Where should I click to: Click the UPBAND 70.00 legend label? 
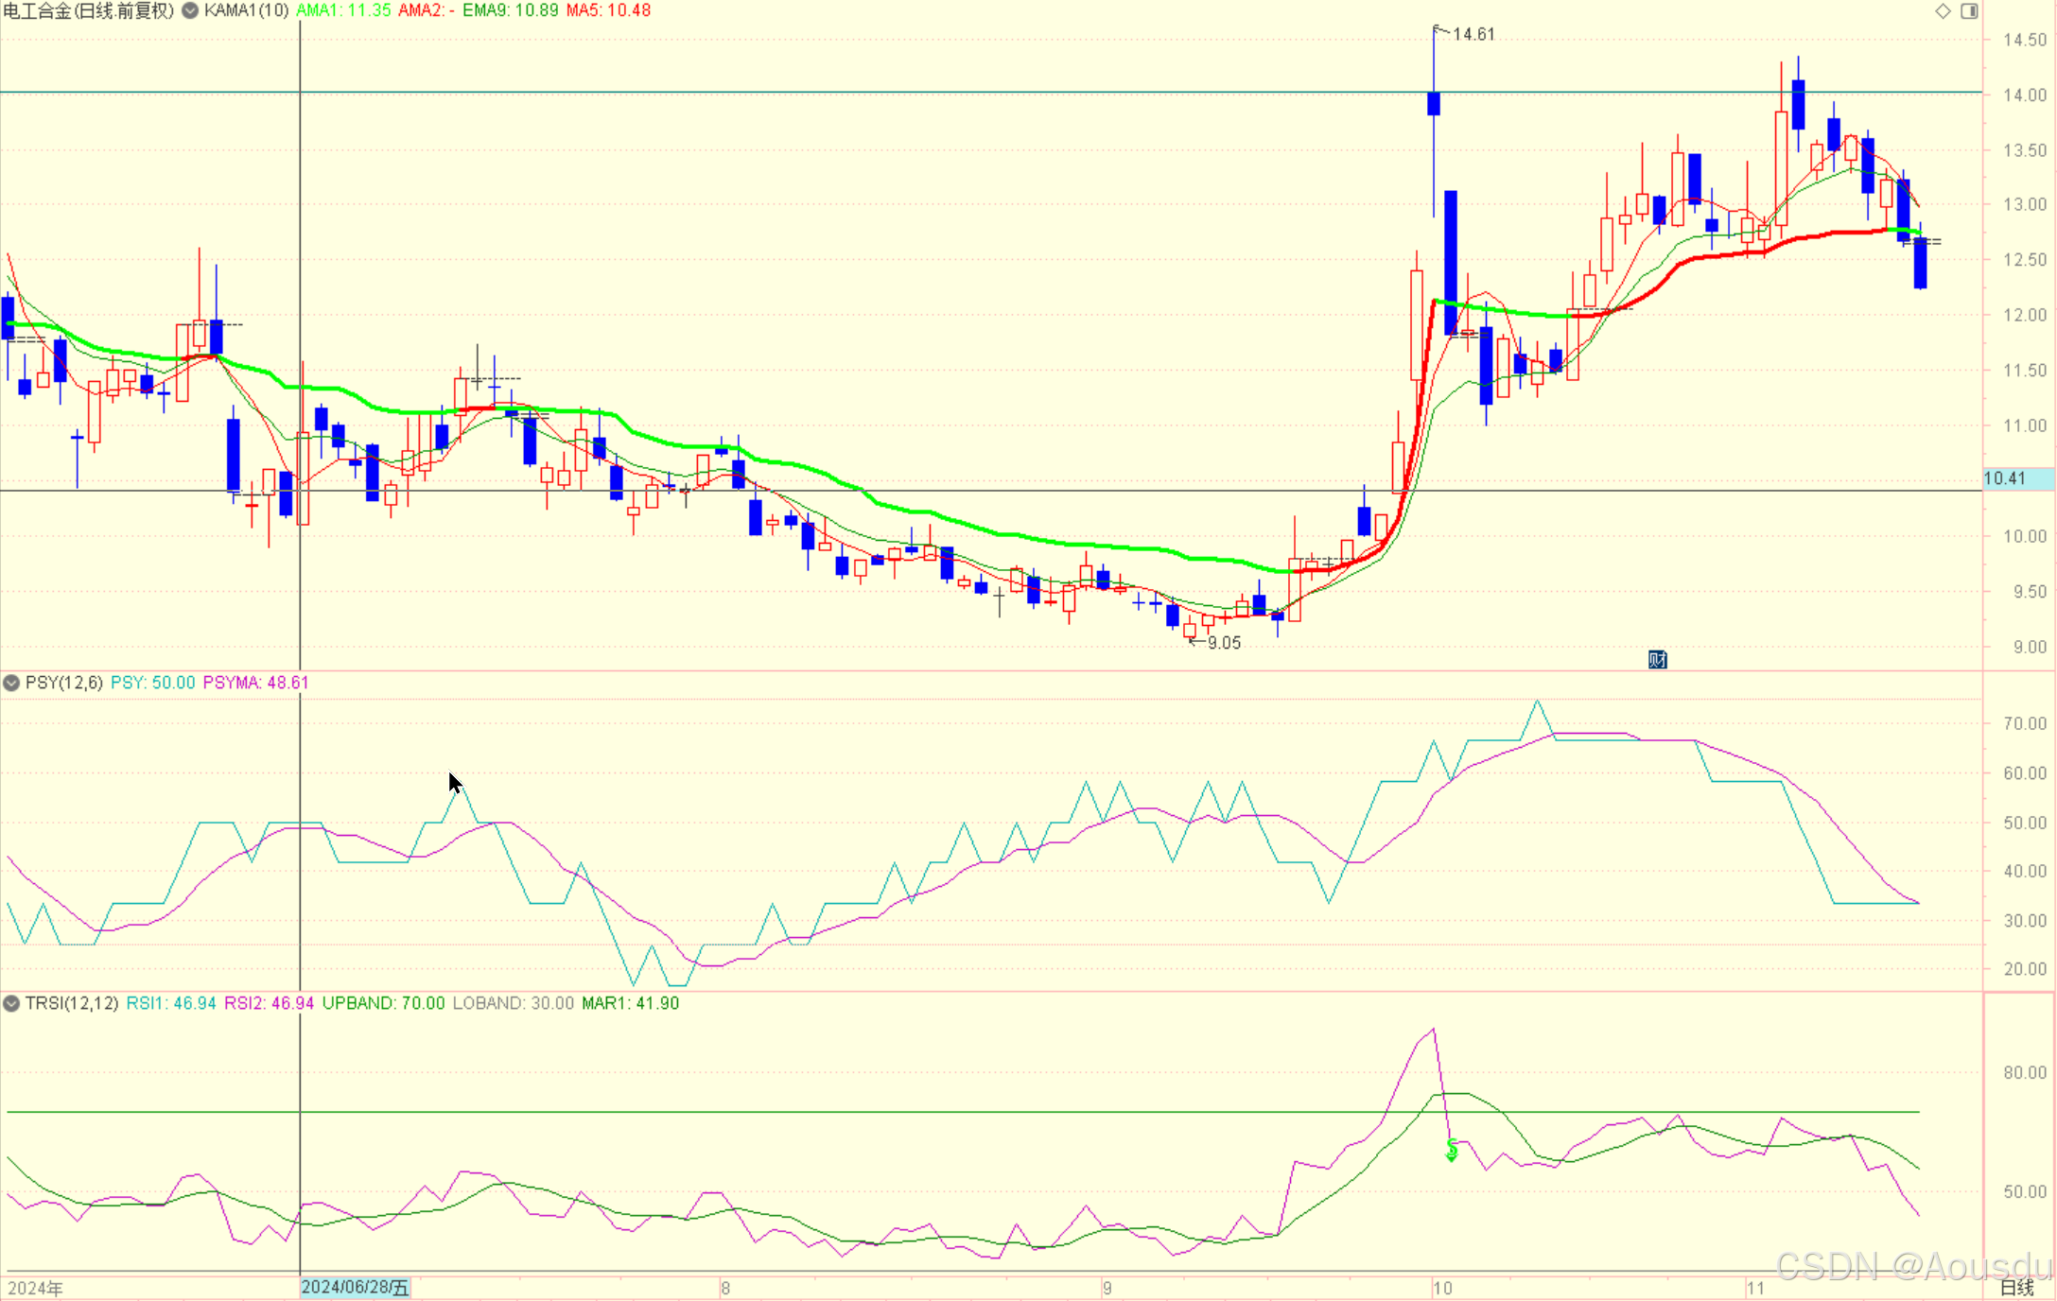tap(383, 1003)
